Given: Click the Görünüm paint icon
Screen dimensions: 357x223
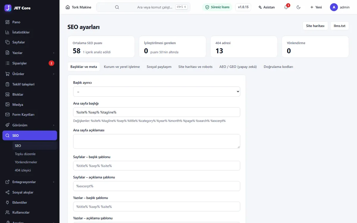Looking at the screenshot, I should pyautogui.click(x=7, y=125).
